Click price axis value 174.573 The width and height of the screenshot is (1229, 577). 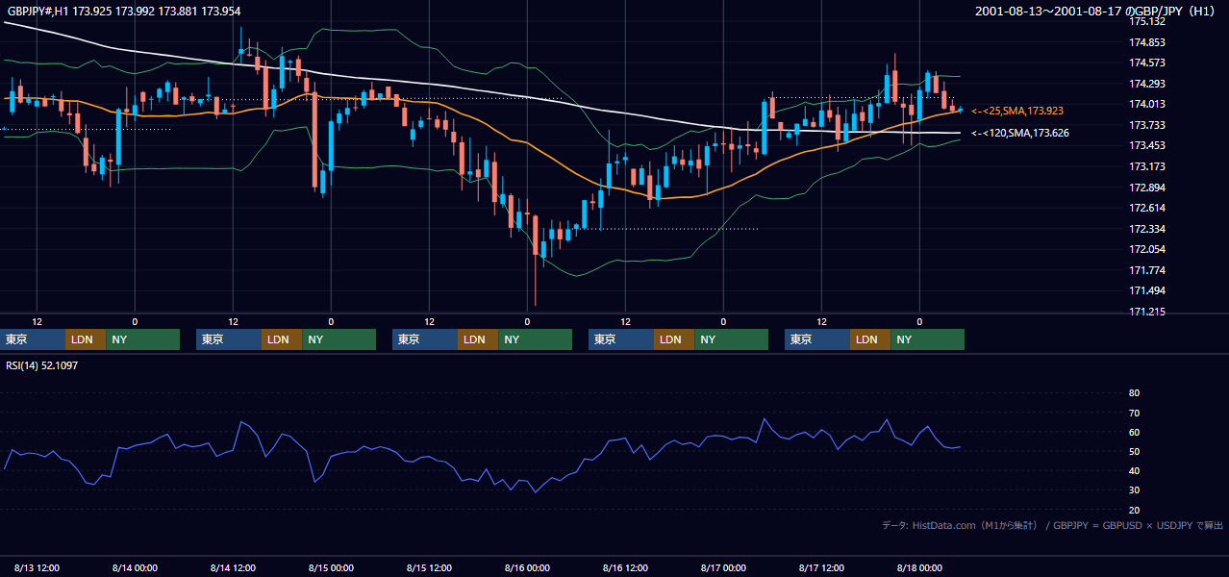tap(1147, 63)
